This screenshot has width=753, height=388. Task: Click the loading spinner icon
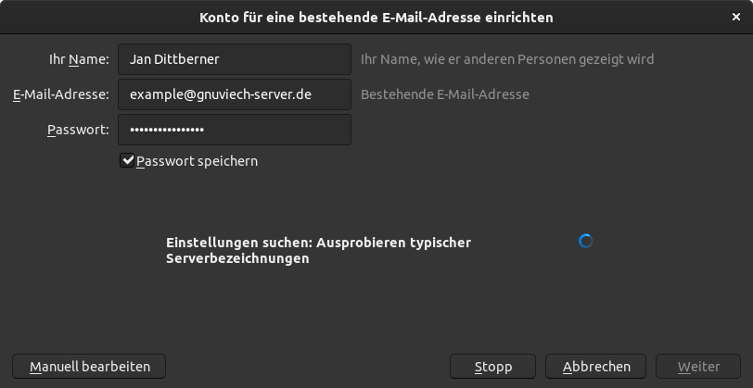point(585,241)
